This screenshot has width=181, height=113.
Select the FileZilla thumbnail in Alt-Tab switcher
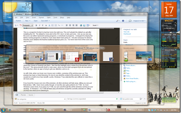click(72, 56)
